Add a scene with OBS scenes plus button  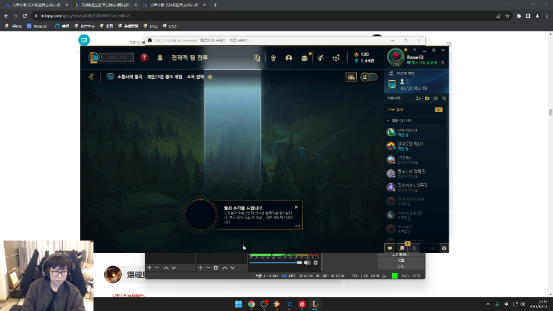[x=149, y=268]
